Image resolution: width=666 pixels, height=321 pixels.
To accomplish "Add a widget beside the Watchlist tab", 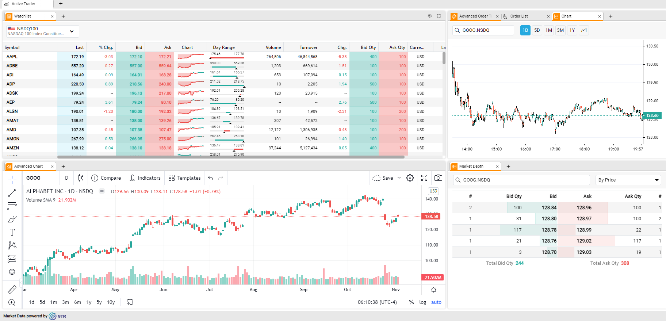I will coord(63,16).
